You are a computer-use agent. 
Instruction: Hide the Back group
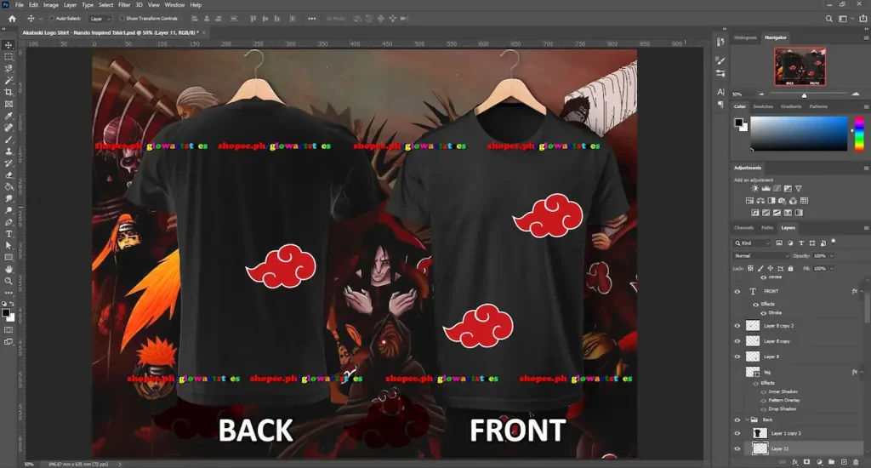pyautogui.click(x=737, y=420)
